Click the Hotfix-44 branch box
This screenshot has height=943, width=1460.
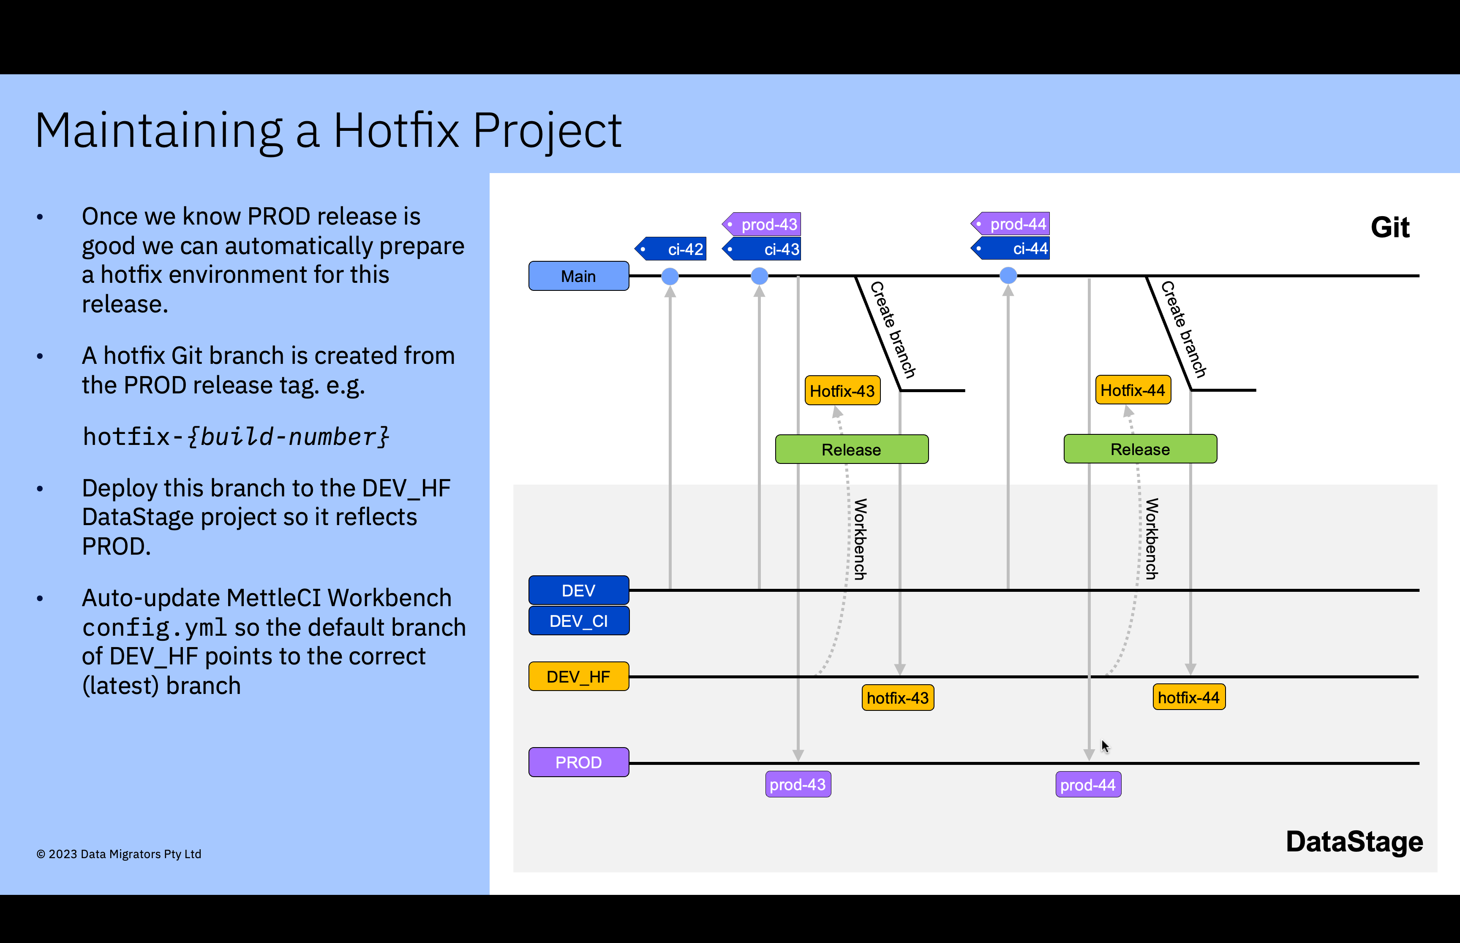(x=1132, y=390)
